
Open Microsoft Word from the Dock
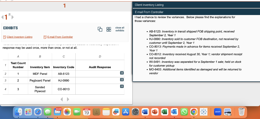point(145,112)
